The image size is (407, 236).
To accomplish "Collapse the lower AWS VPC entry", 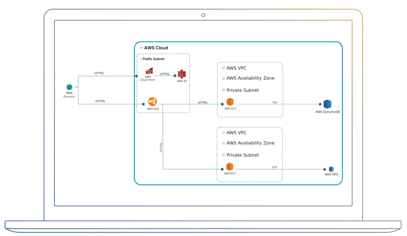I will 223,133.
